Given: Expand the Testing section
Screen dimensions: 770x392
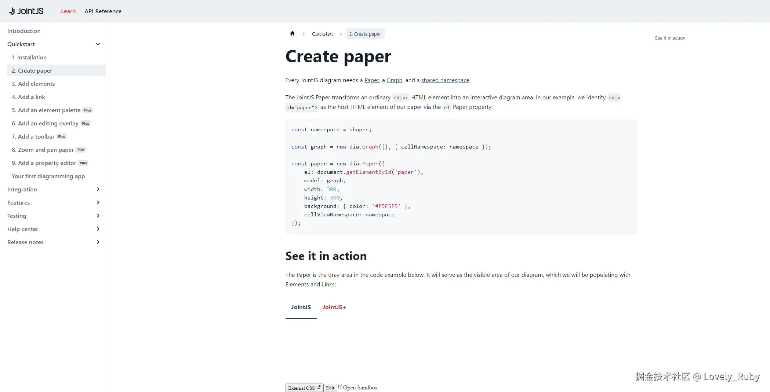Looking at the screenshot, I should click(x=98, y=216).
